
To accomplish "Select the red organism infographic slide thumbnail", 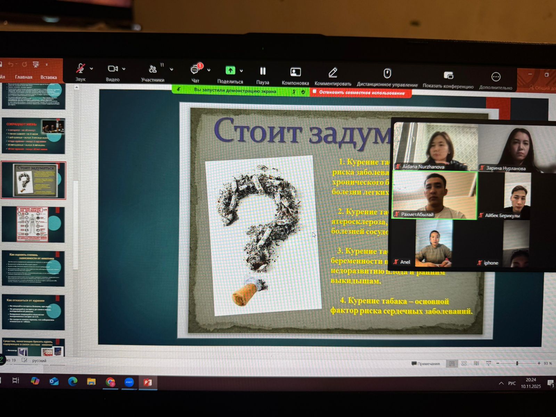I will pos(33,224).
